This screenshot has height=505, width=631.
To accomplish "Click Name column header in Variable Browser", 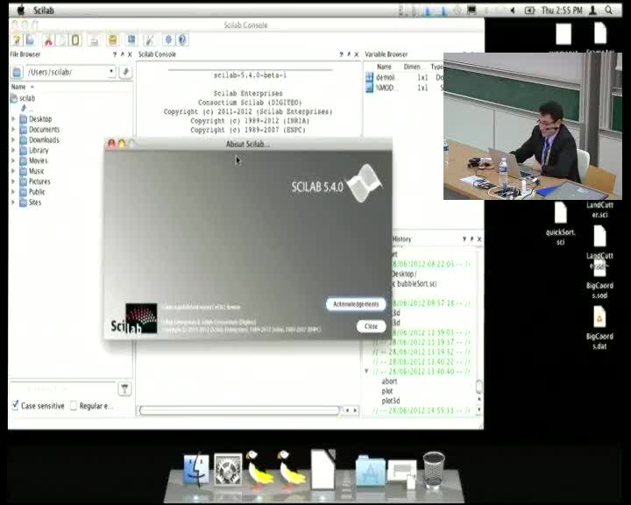I will [384, 67].
